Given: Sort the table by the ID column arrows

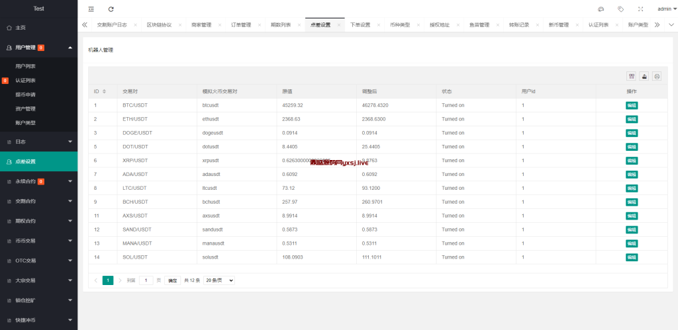Looking at the screenshot, I should click(x=104, y=91).
